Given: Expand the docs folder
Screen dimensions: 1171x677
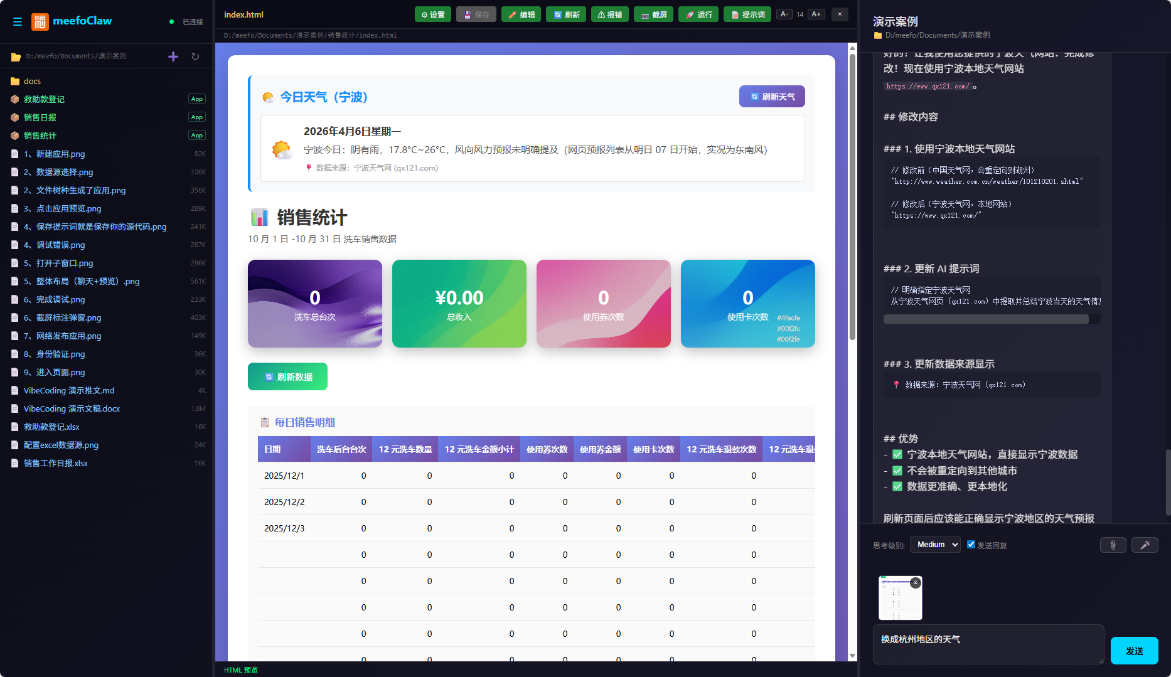Looking at the screenshot, I should (31, 81).
